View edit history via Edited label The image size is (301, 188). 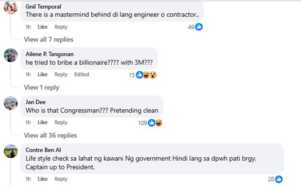coord(81,74)
